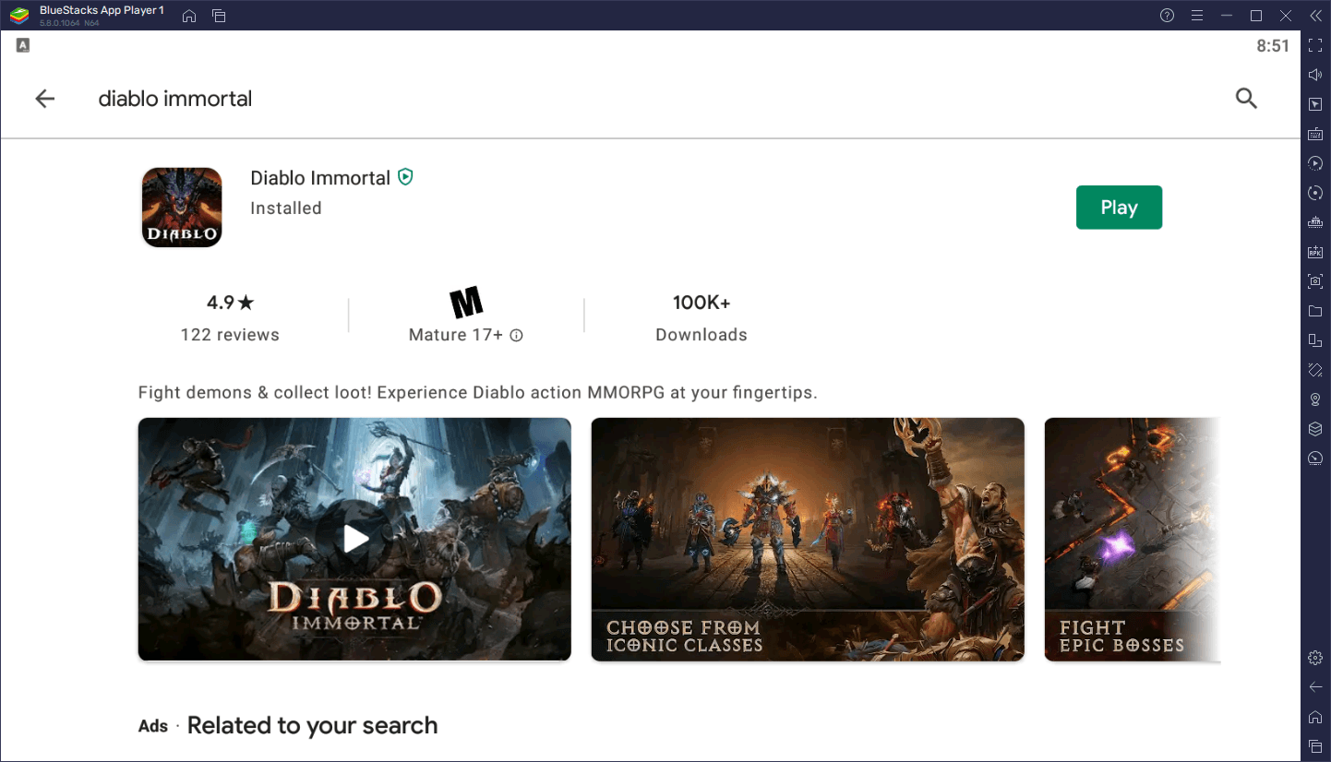Open BlueStacks settings gear icon
This screenshot has height=762, width=1331.
click(1315, 658)
